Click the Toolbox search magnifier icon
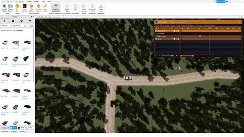 click(x=29, y=25)
